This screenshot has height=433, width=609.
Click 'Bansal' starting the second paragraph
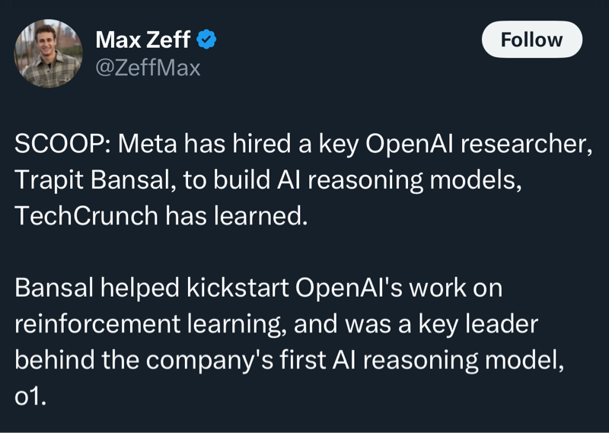click(x=53, y=288)
